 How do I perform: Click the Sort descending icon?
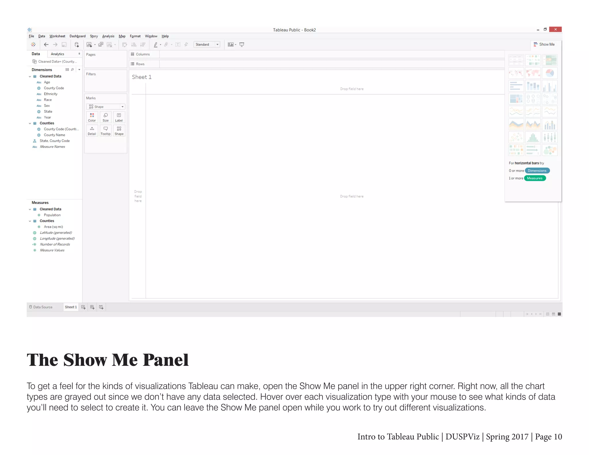tap(143, 45)
